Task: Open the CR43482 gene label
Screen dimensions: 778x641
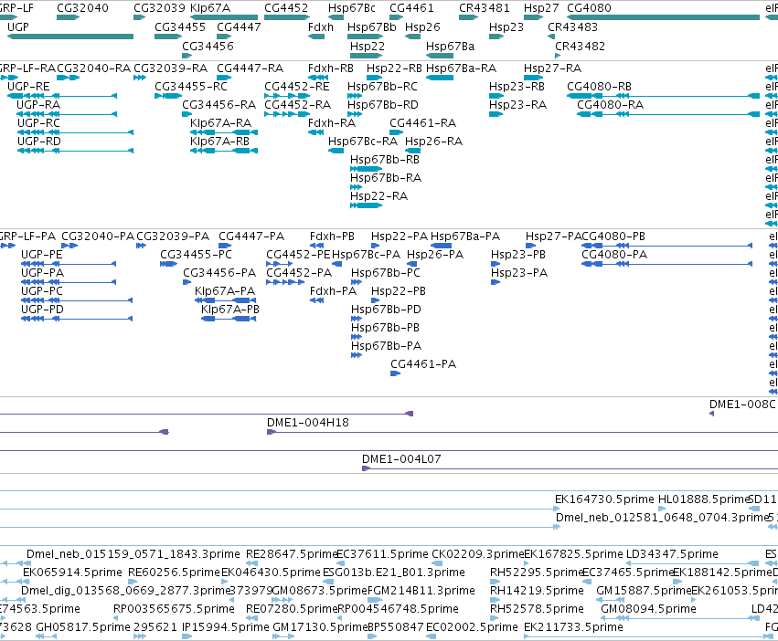Action: point(580,46)
